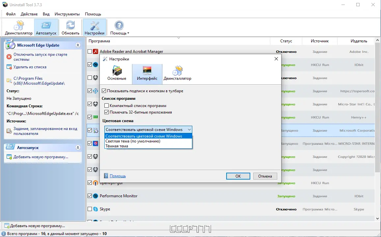Viewport: 381px width, 237px height.
Task: Select the Skype row name
Action: point(105,209)
